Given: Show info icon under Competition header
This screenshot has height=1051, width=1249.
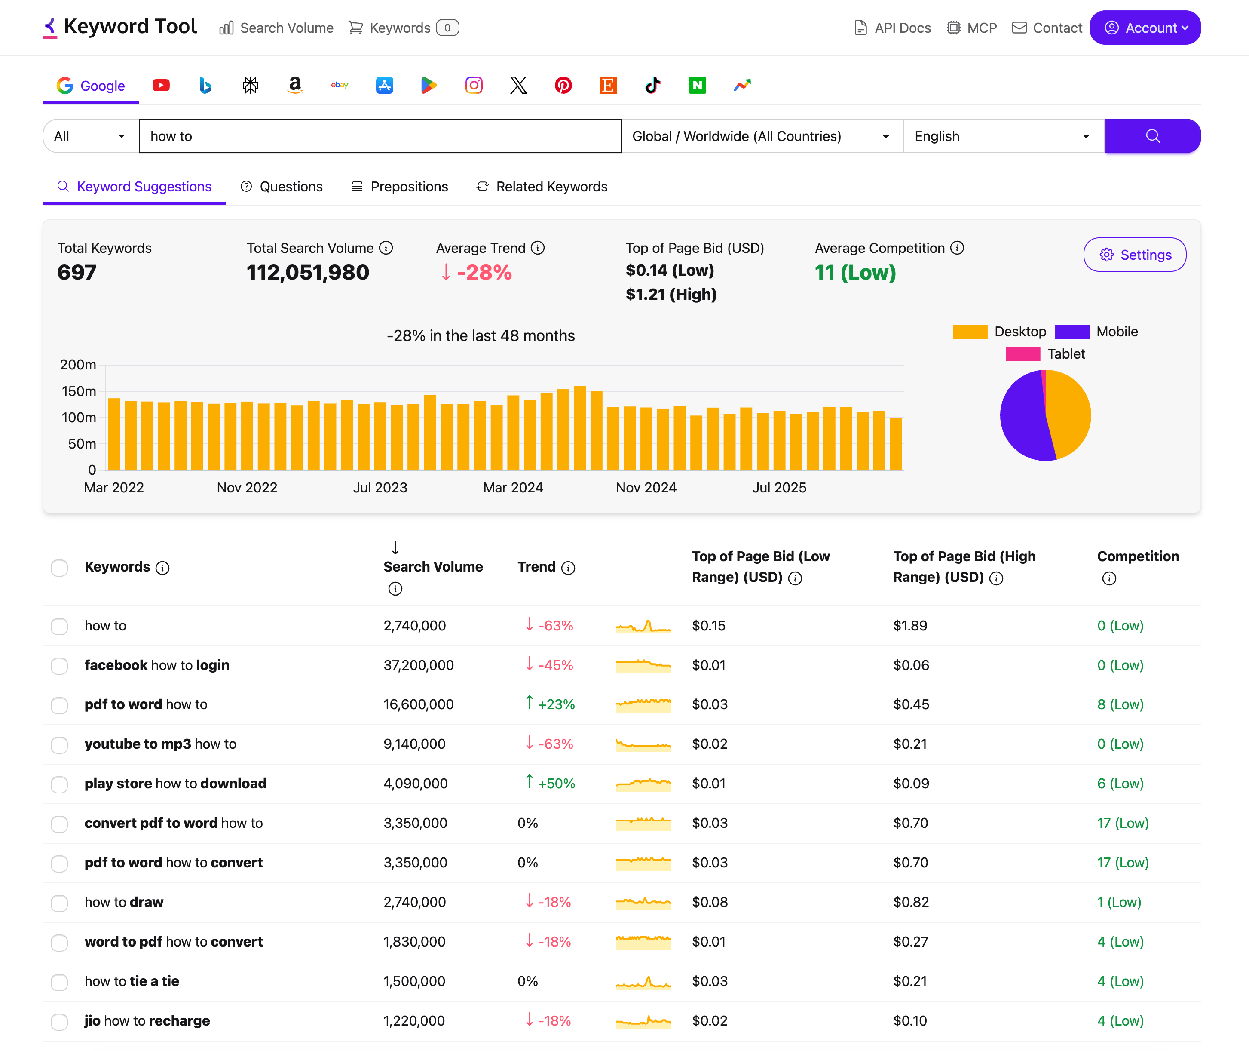Looking at the screenshot, I should click(1109, 578).
